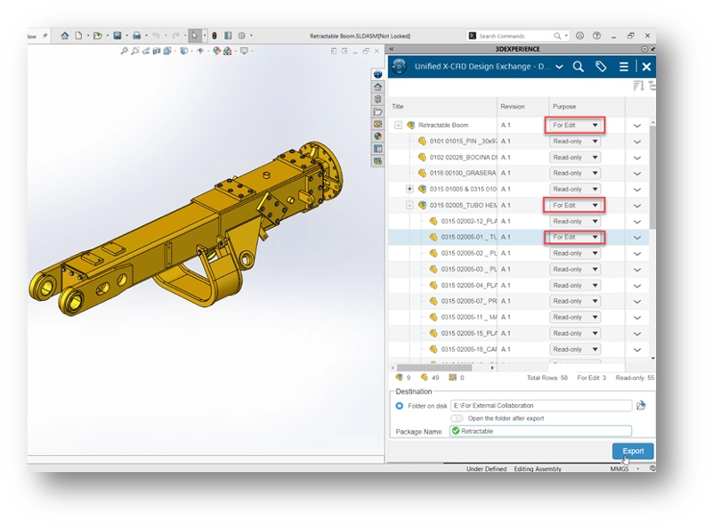Collapse the 3DEXPERIENCE panel with double arrow
The image size is (712, 528).
tap(392, 49)
